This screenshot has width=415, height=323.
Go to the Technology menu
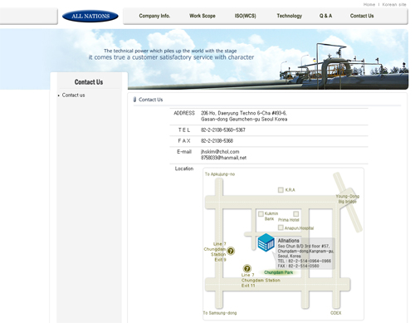[290, 16]
